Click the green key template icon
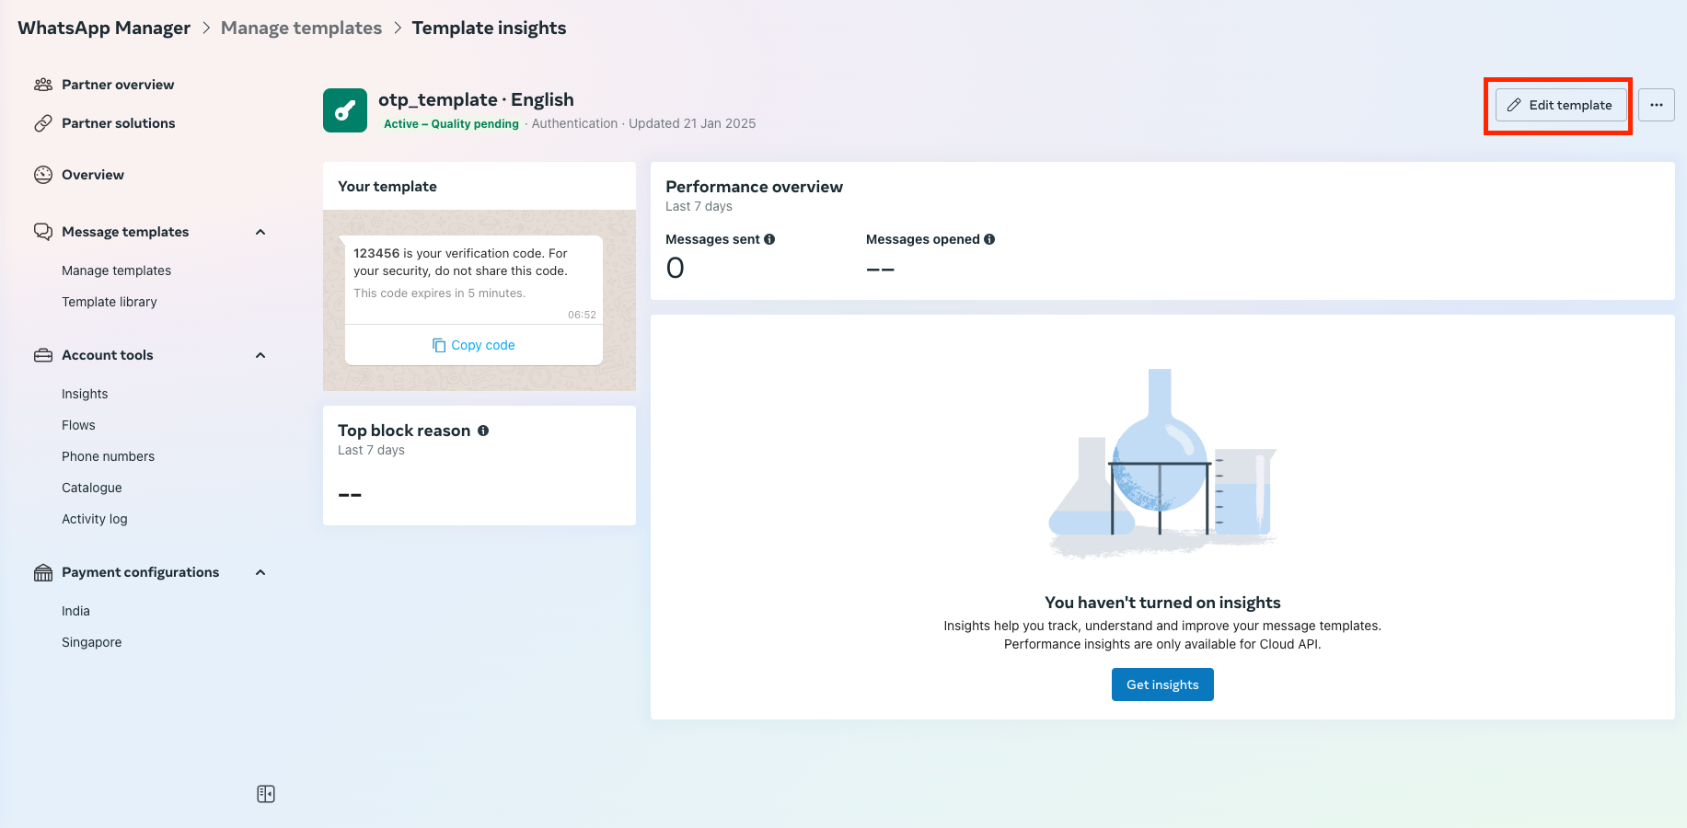The height and width of the screenshot is (828, 1687). point(345,110)
